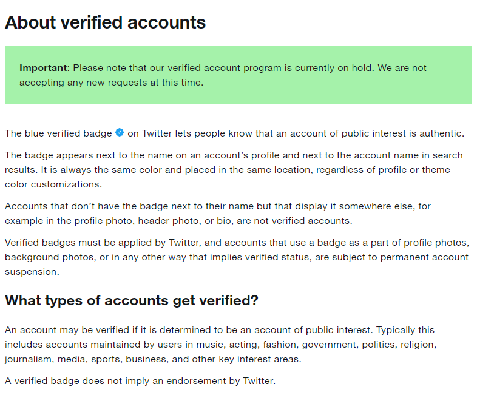
Task: Click the sentence about endorsement by Twitter
Action: coord(140,381)
